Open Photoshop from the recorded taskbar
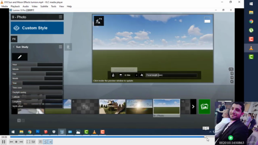This screenshot has width=258, height=145. pyautogui.click(x=37, y=132)
